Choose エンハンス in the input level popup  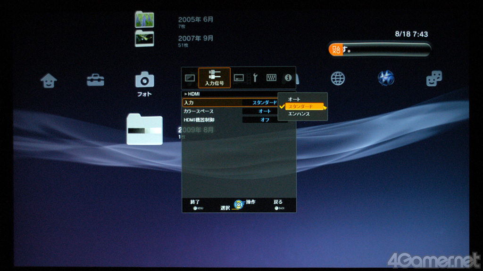coord(299,114)
